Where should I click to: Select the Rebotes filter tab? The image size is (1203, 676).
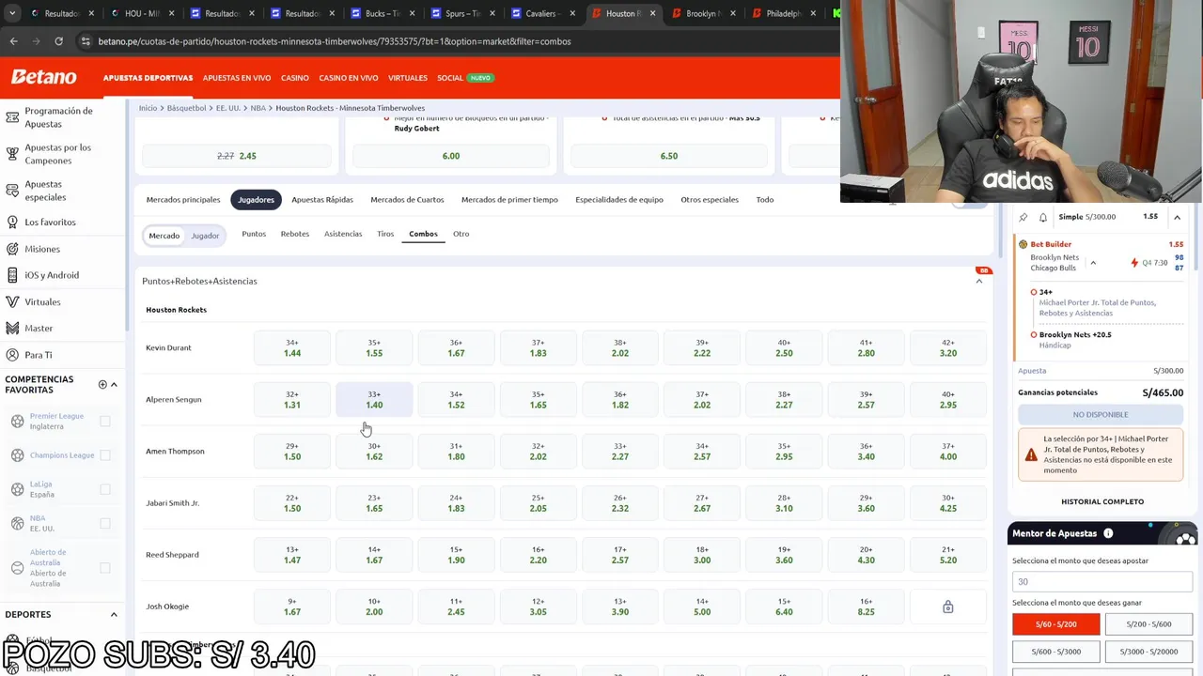pyautogui.click(x=295, y=234)
